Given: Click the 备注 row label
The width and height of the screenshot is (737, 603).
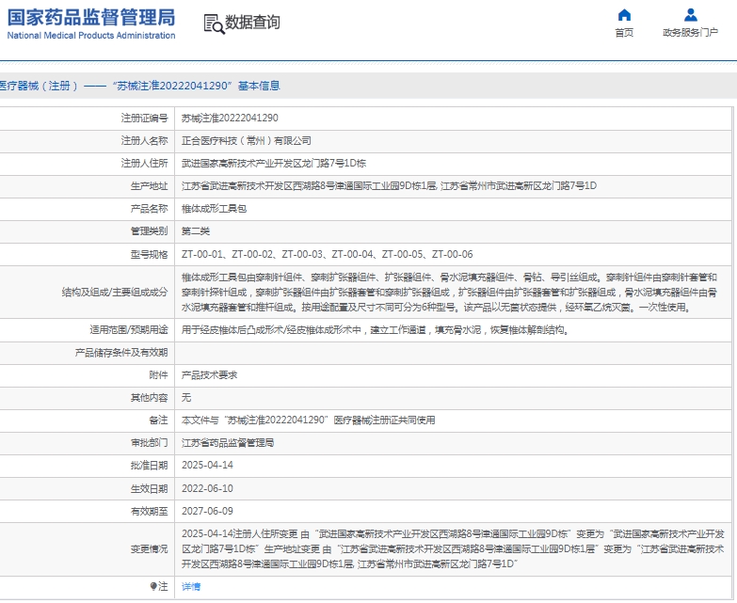Looking at the screenshot, I should tap(158, 420).
